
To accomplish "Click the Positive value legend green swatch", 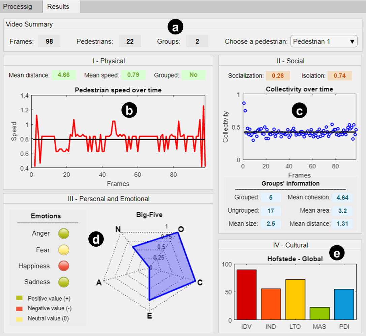I will (19, 298).
